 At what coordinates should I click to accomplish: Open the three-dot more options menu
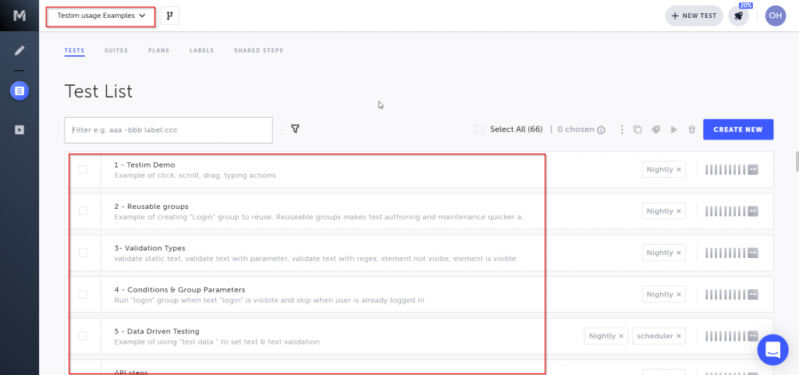622,129
